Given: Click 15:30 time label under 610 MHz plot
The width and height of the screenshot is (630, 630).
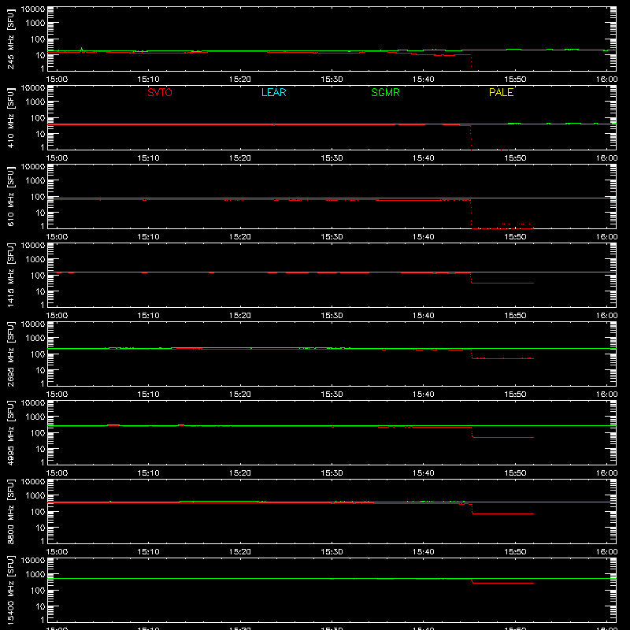Looking at the screenshot, I should click(x=332, y=237).
